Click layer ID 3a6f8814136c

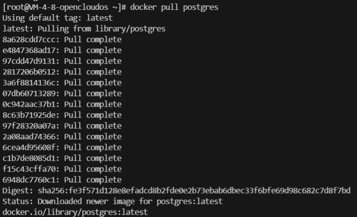point(31,82)
